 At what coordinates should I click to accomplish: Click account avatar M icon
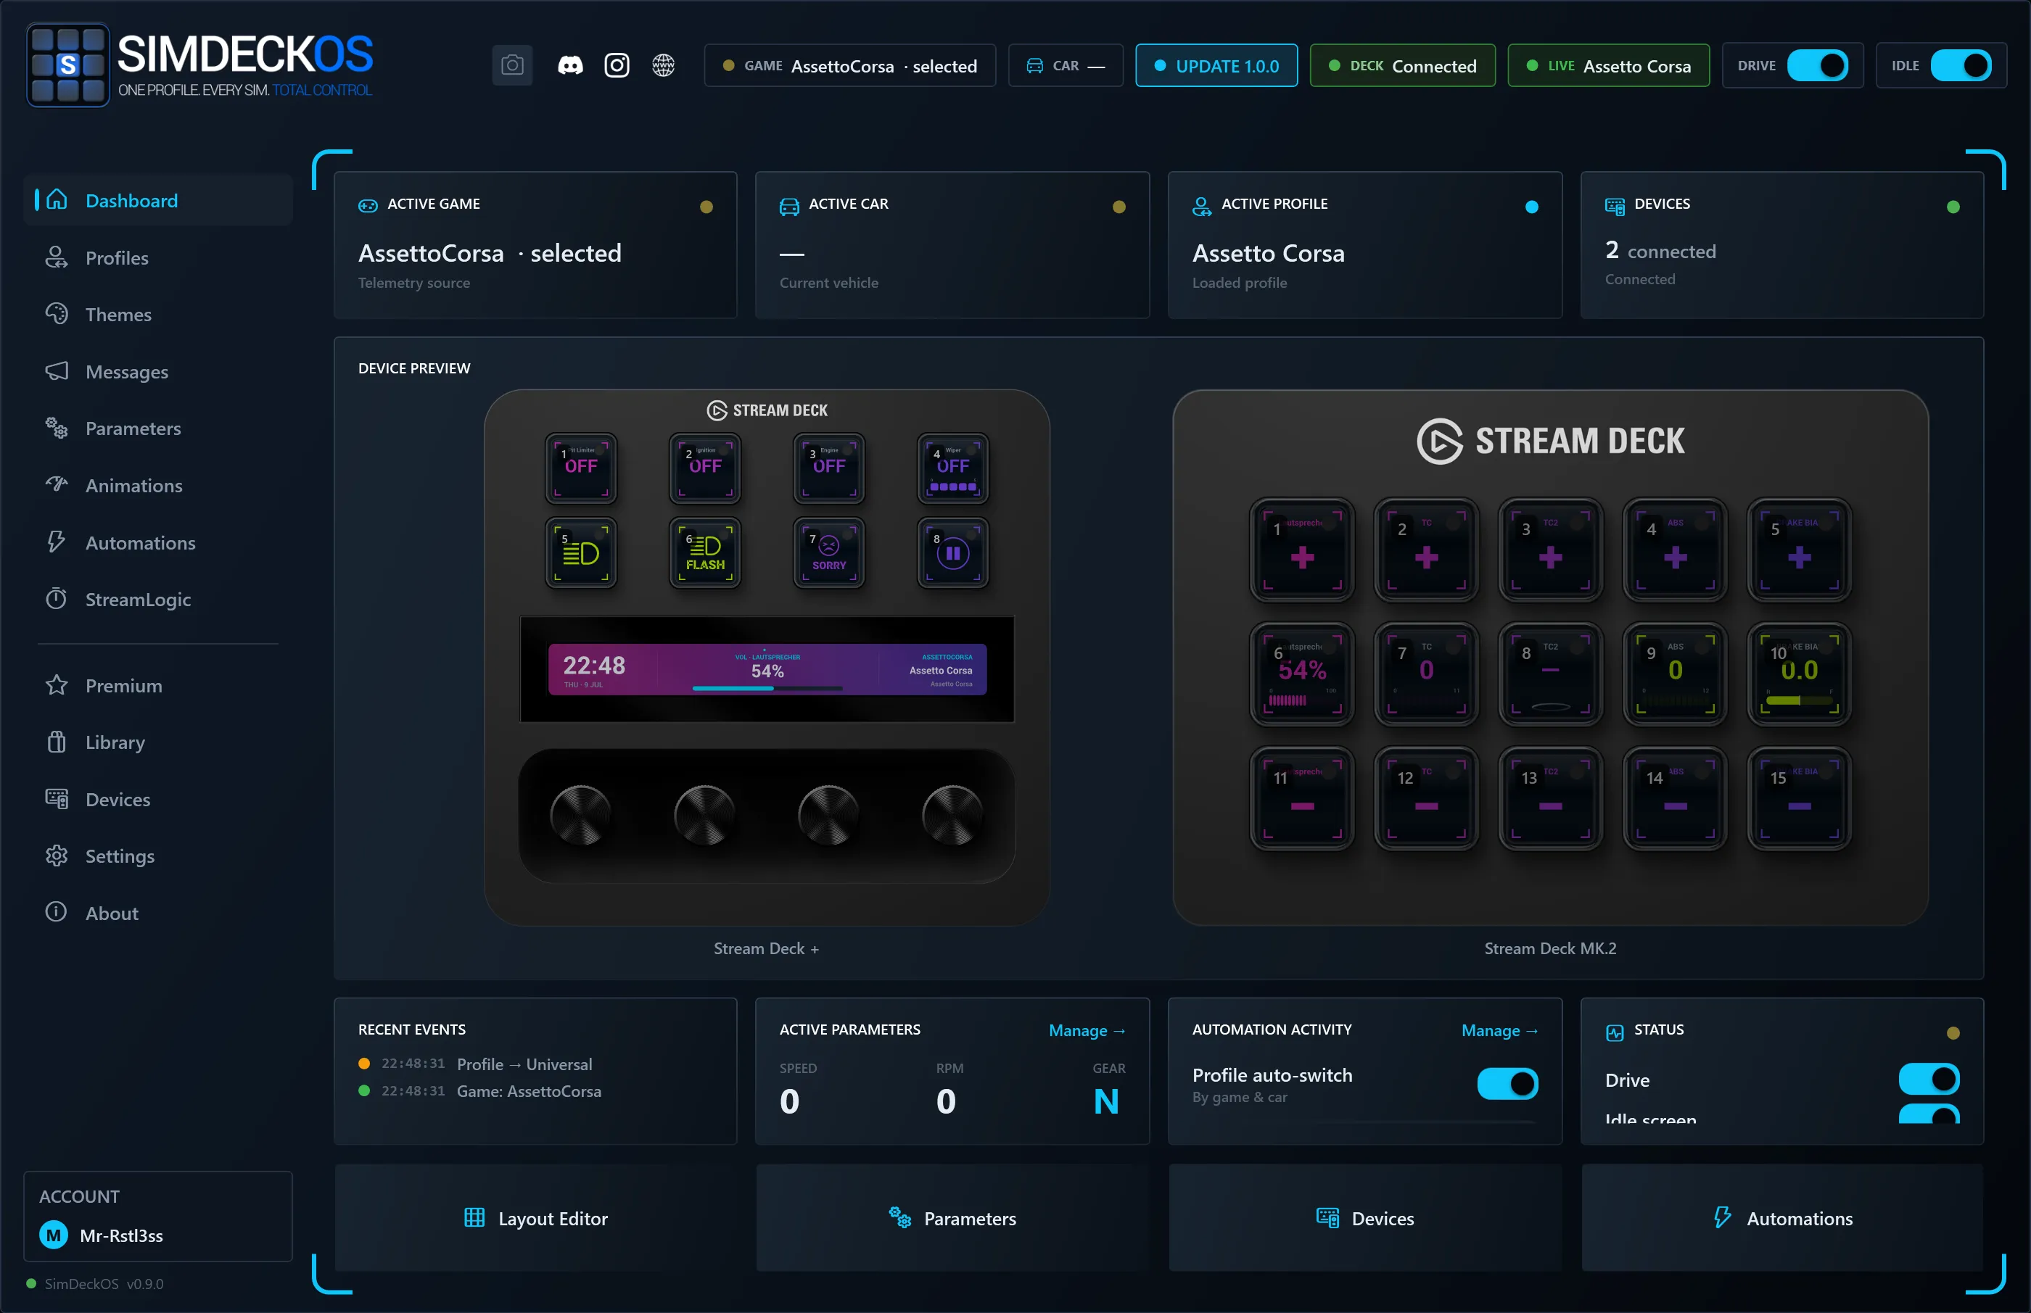tap(54, 1235)
